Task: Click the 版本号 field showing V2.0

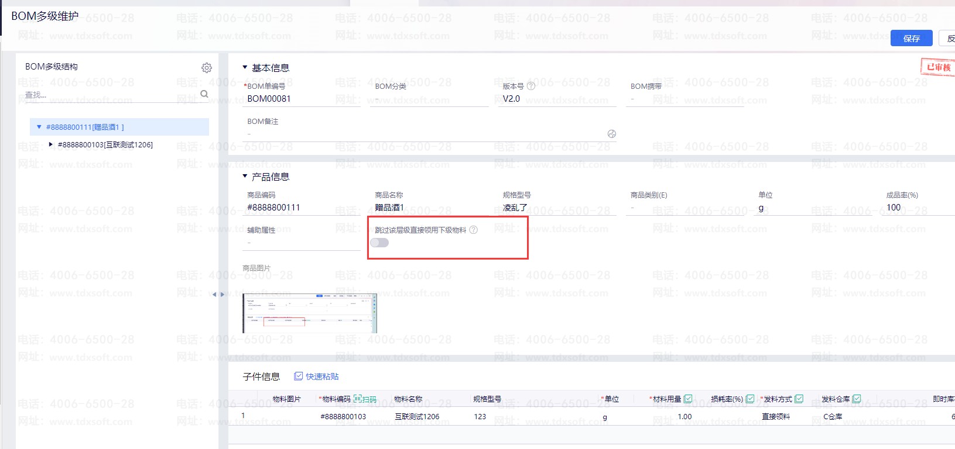Action: 557,99
